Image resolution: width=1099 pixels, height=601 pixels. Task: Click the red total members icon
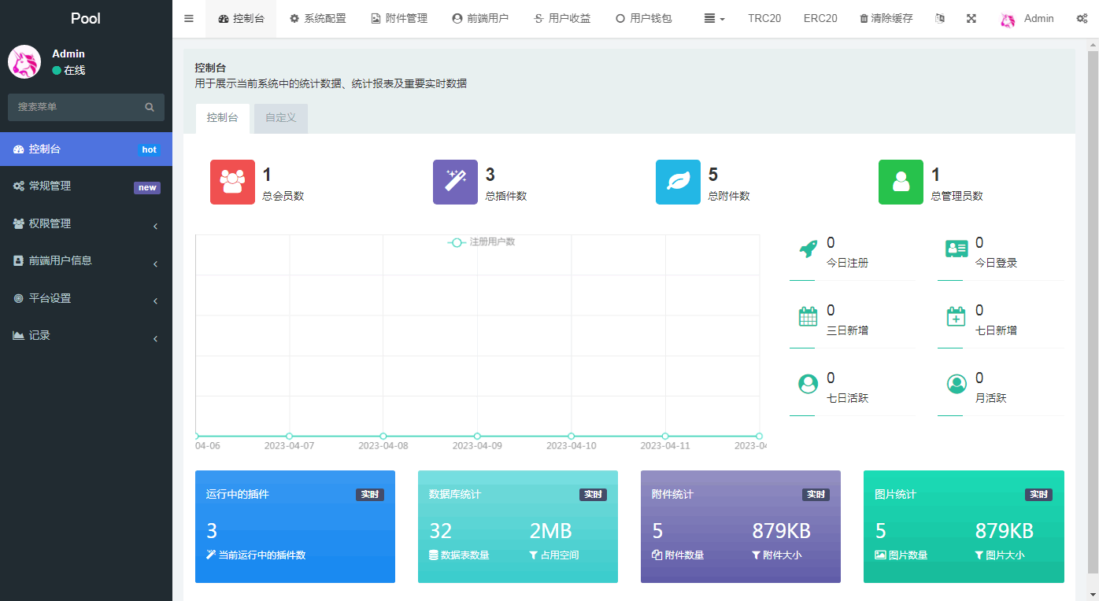click(232, 182)
